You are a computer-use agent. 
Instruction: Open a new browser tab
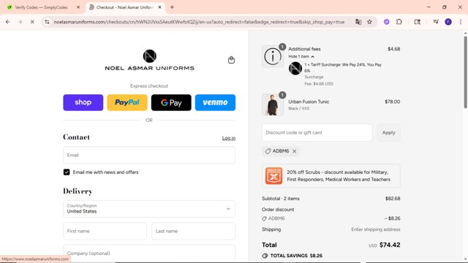[172, 7]
